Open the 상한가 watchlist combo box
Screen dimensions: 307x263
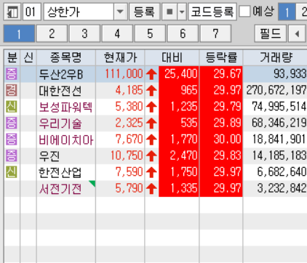[x=85, y=12]
